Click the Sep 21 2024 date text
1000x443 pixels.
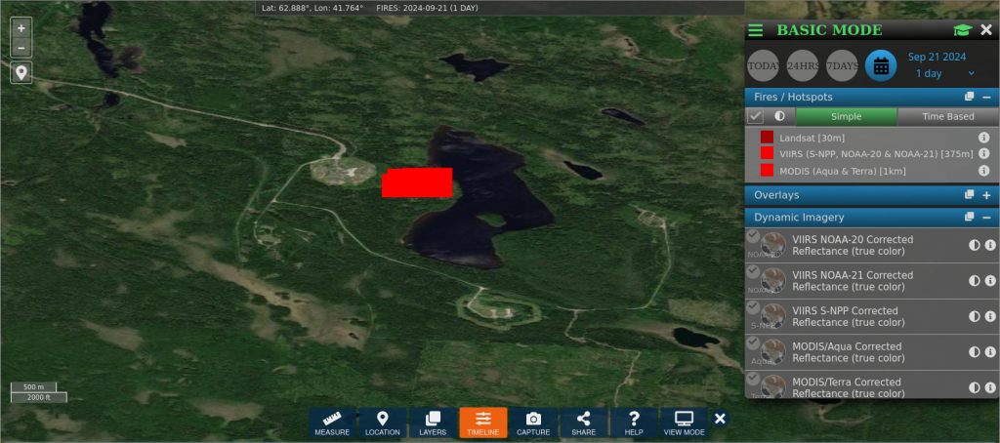coord(937,57)
